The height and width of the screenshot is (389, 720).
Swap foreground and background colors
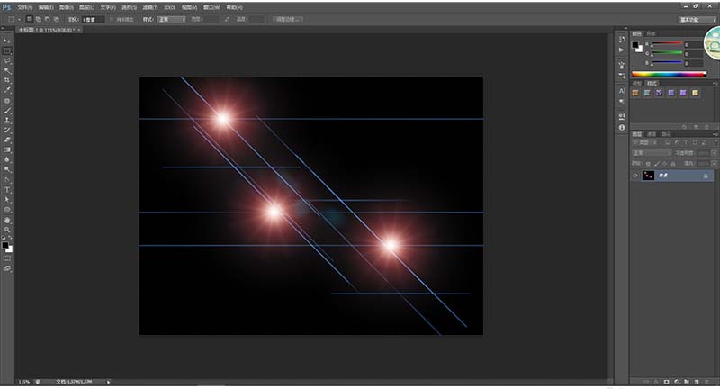10,239
